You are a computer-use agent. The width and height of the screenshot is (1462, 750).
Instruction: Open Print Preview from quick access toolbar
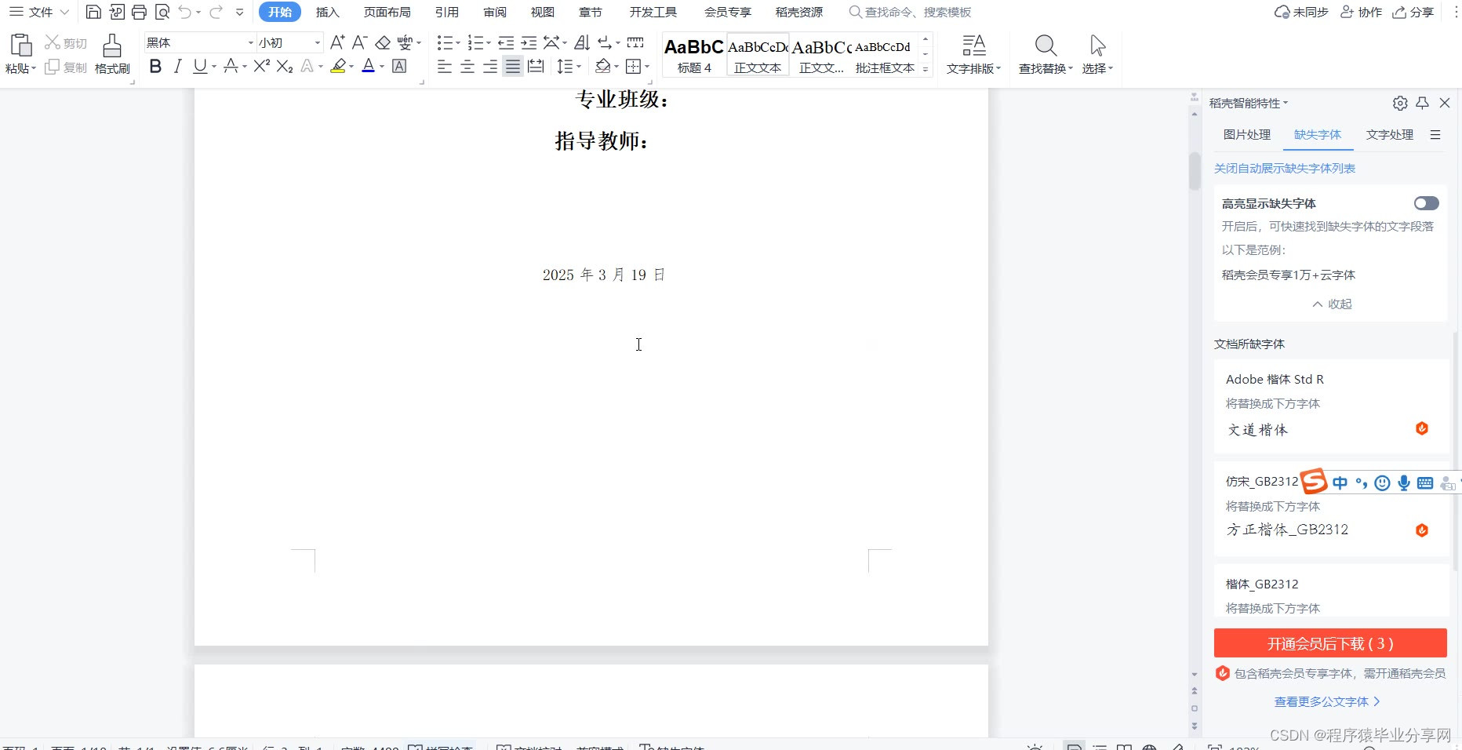click(162, 12)
